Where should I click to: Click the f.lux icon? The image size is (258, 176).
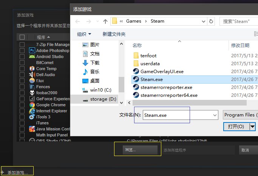pos(32,81)
